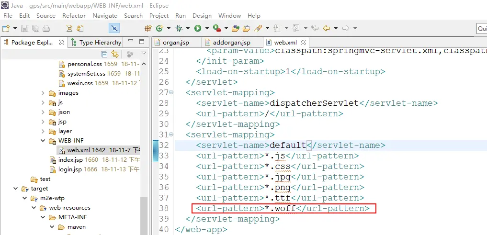Open the Source menu

tap(46, 15)
